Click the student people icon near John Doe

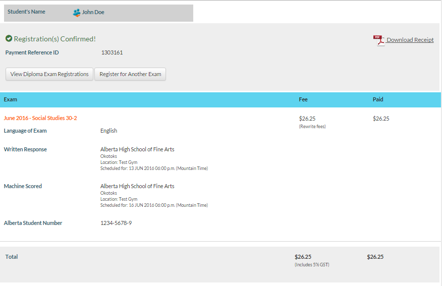[77, 13]
